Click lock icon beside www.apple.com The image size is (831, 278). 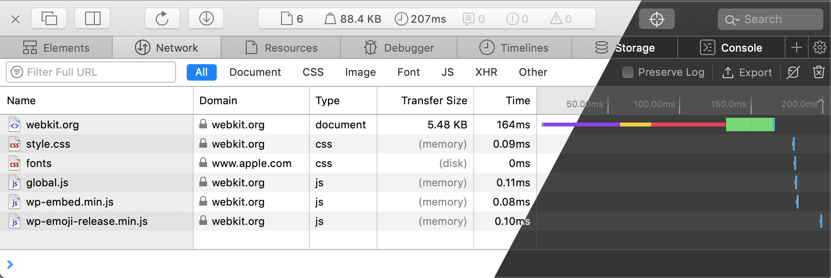(203, 163)
